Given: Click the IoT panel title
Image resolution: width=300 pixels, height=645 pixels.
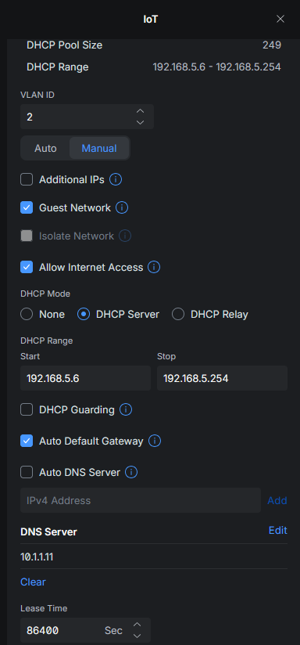Looking at the screenshot, I should pyautogui.click(x=150, y=19).
